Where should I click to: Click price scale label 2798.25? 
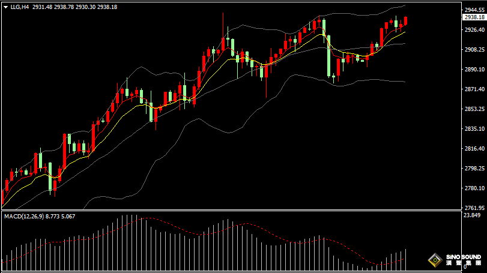pyautogui.click(x=474, y=169)
